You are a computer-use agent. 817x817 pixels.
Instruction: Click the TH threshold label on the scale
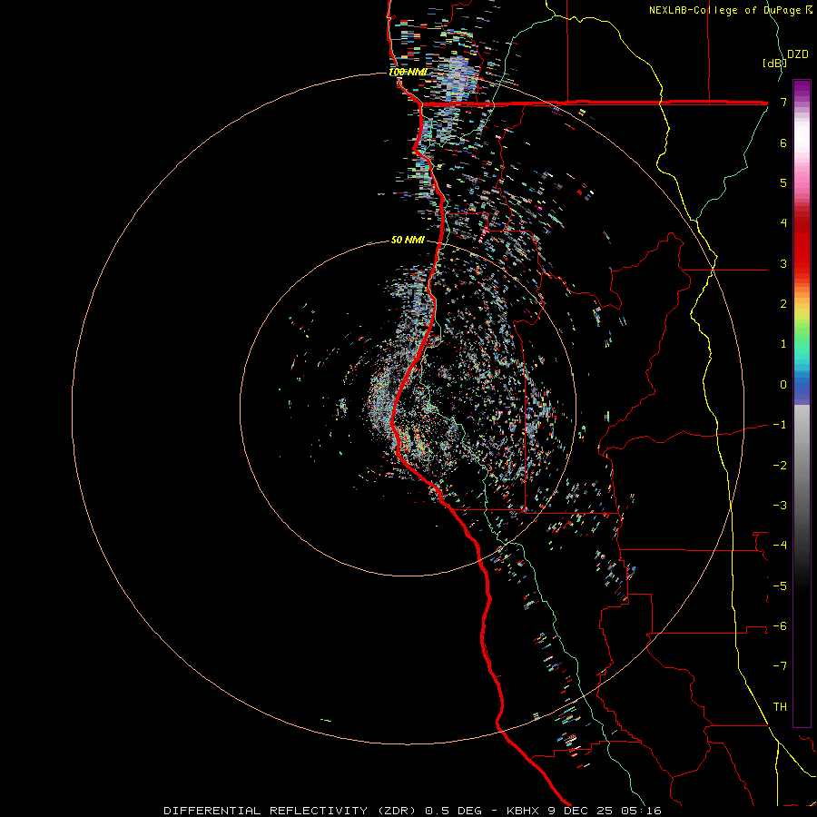780,707
